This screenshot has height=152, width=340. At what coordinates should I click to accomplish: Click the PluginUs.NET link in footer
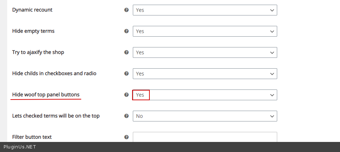click(x=20, y=147)
